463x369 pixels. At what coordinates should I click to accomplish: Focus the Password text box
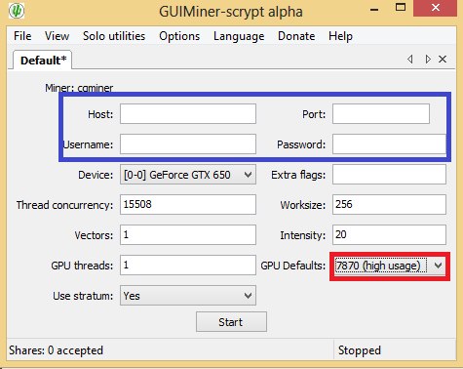point(389,143)
